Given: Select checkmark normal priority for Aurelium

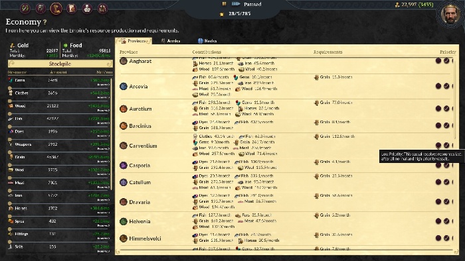Looking at the screenshot, I should click(446, 109).
